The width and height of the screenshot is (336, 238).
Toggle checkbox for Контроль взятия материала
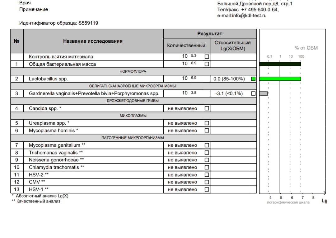tap(207, 57)
